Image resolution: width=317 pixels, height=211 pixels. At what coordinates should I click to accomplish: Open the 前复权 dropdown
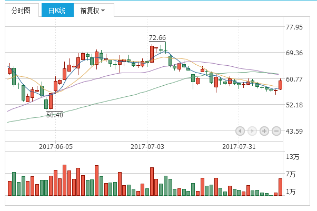coord(92,11)
